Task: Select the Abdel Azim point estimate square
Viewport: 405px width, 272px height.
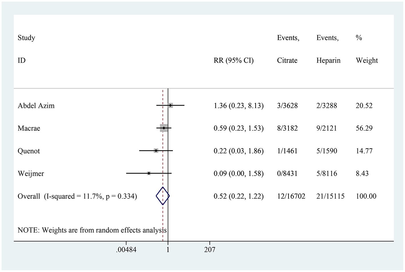Action: tap(170, 105)
